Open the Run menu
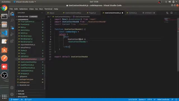This screenshot has width=179, height=101. coord(41,9)
